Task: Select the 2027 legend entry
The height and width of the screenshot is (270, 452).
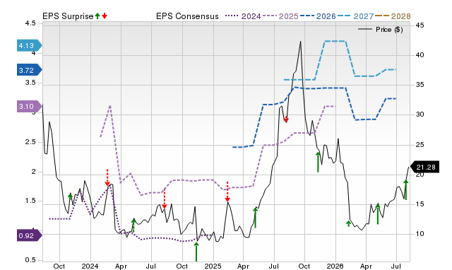Action: point(355,16)
